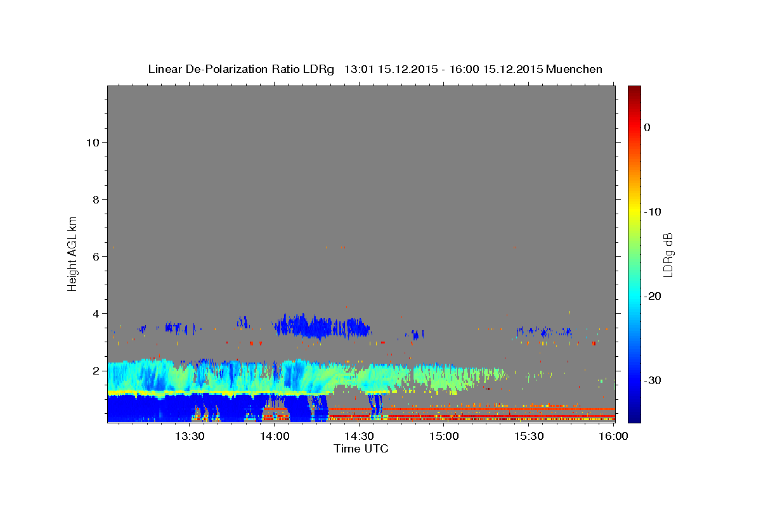The height and width of the screenshot is (507, 761).
Task: Click the 'Height AGL km' axis label
Action: pyautogui.click(x=73, y=253)
